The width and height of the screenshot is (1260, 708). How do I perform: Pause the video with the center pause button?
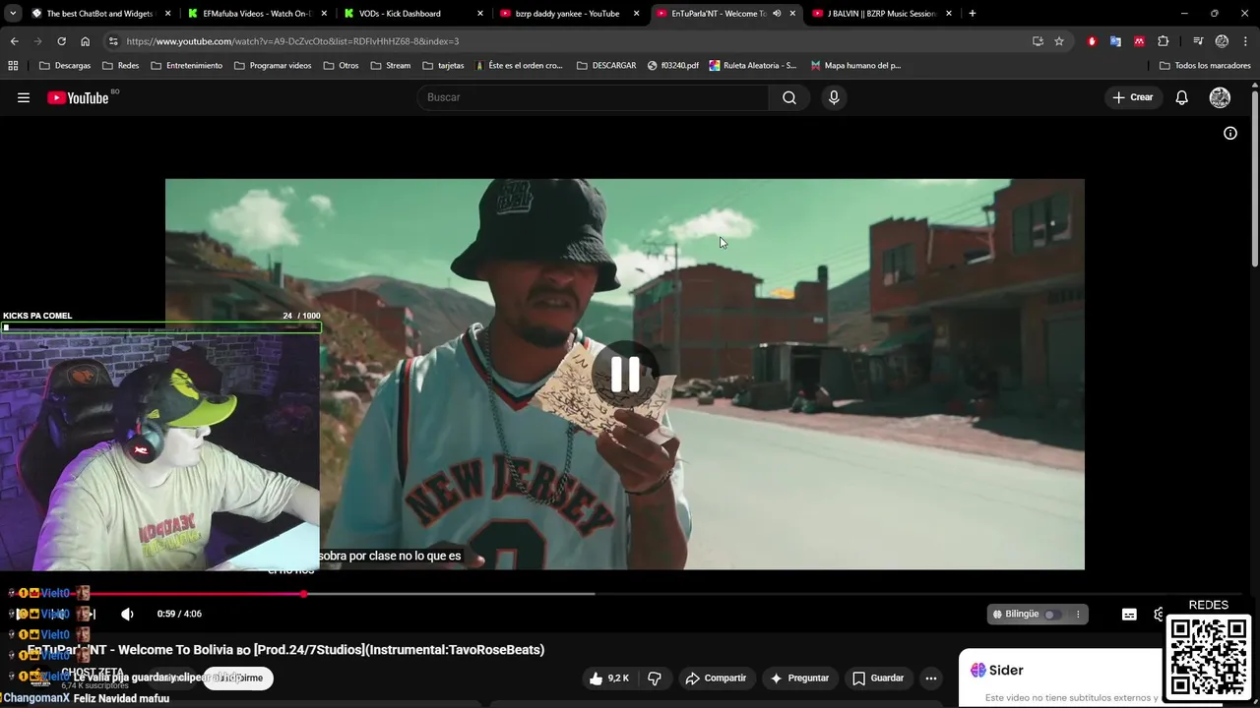[x=625, y=374]
